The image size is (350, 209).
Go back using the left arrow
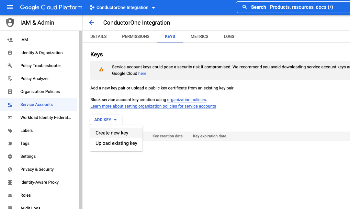(92, 23)
